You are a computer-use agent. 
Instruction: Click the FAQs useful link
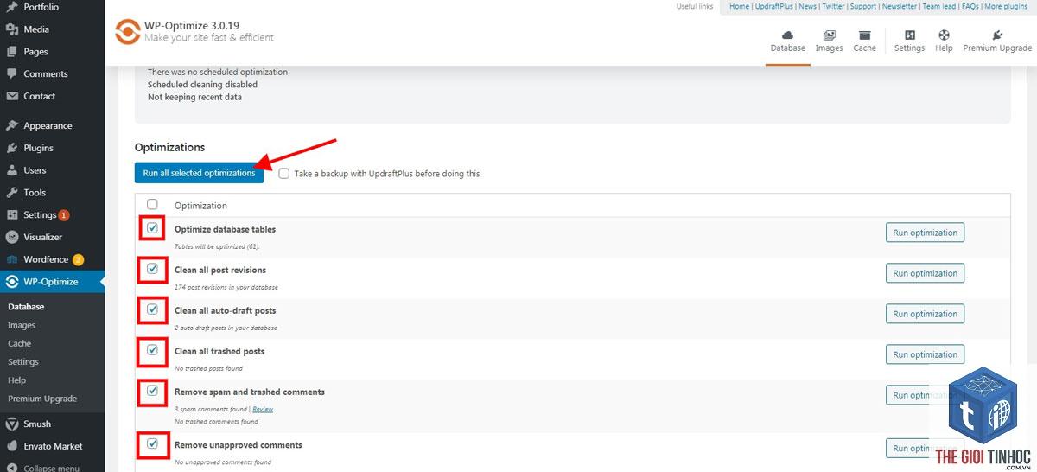(970, 6)
